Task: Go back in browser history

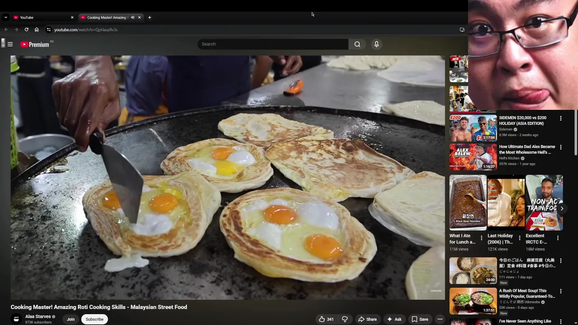Action: pos(6,30)
